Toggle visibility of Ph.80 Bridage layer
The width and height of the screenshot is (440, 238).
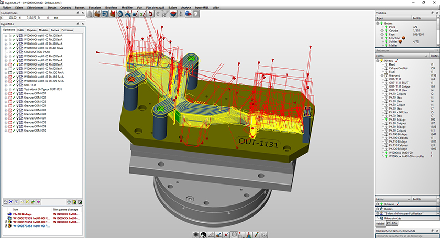coord(386,119)
